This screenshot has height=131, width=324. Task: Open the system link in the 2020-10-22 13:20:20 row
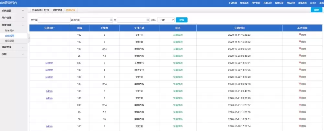49,77
